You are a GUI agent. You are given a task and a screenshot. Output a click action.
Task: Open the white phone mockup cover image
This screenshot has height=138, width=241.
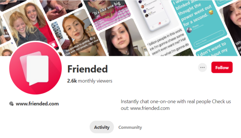tap(154, 15)
